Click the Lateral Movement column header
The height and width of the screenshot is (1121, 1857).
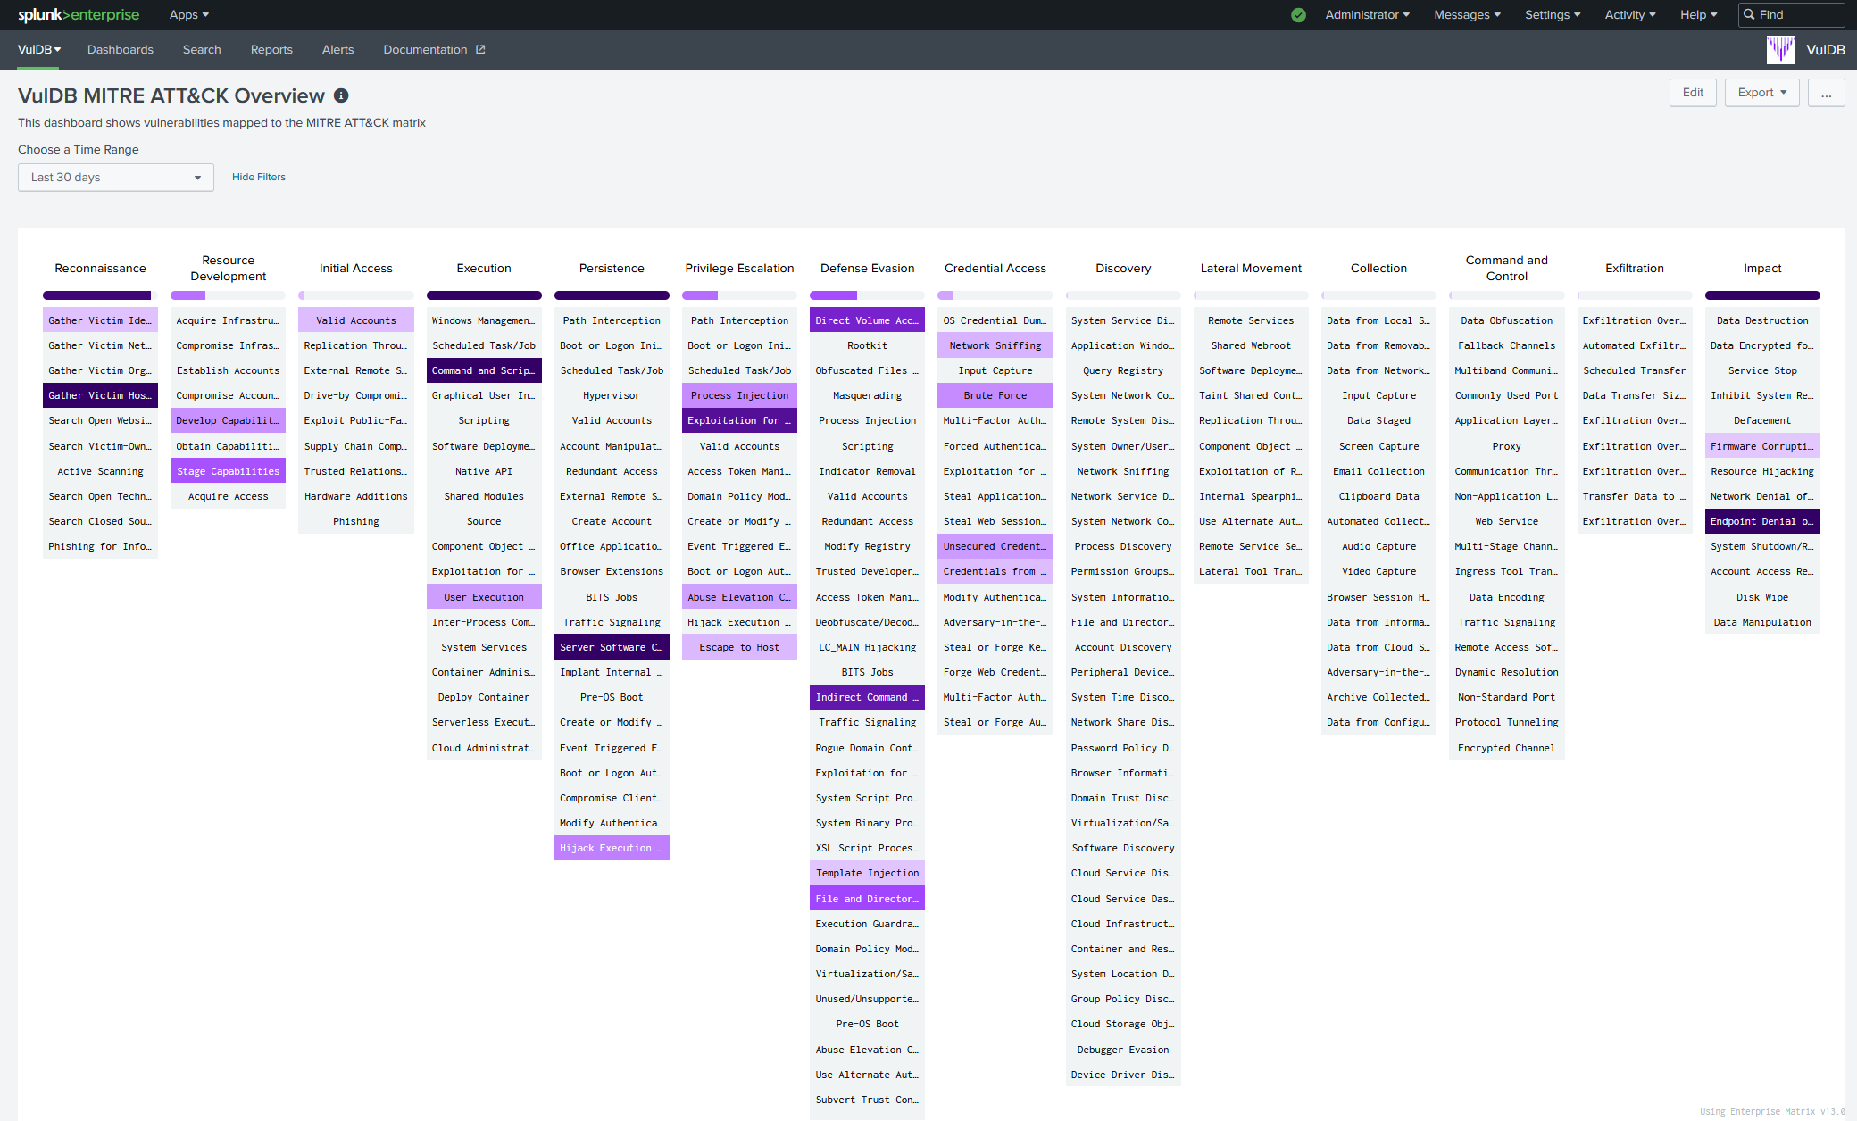pyautogui.click(x=1251, y=269)
